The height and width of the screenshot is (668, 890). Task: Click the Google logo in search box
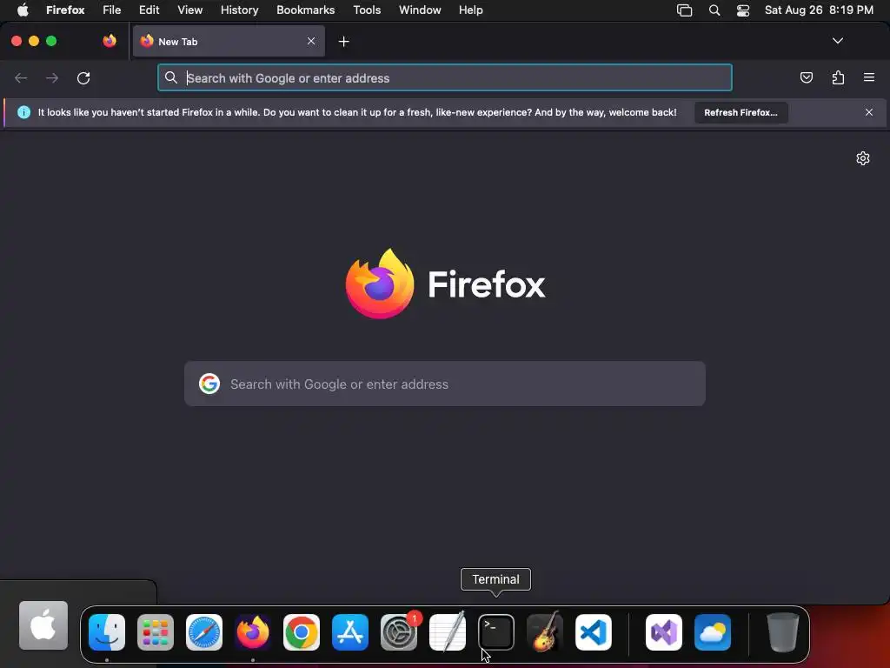point(209,384)
